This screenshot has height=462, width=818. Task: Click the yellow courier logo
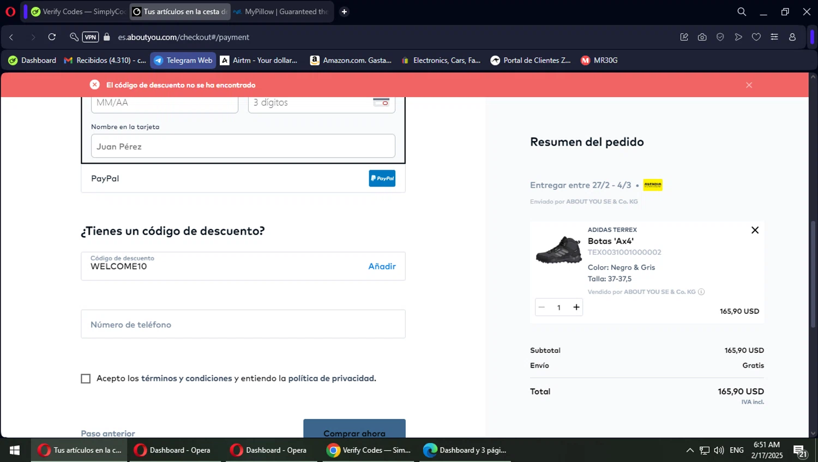coord(653,185)
